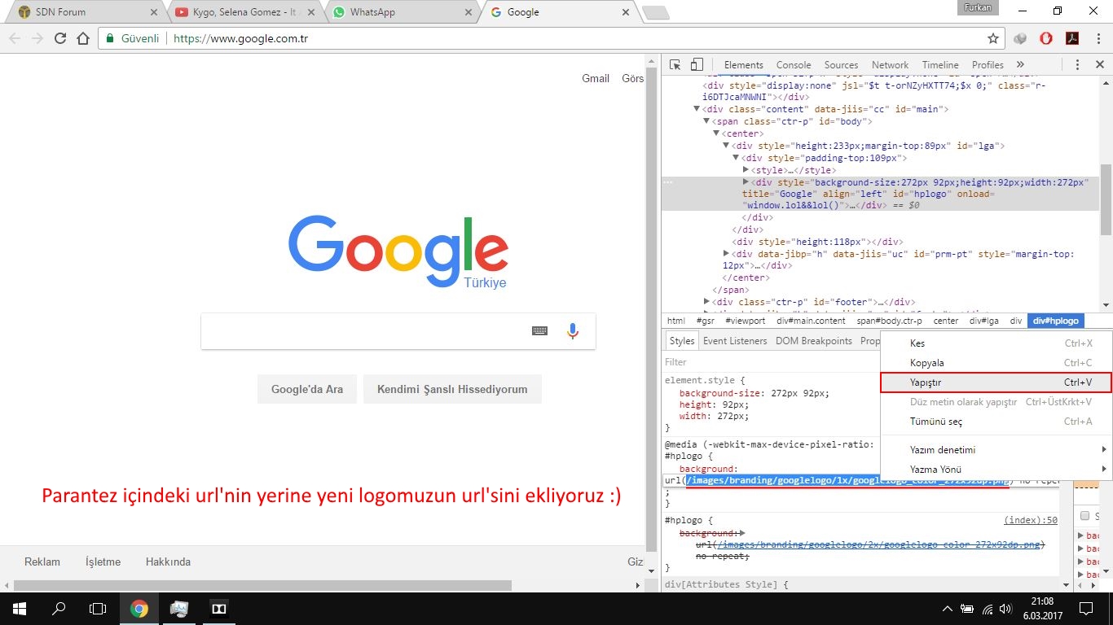Expand the div id="footer" node
Image resolution: width=1113 pixels, height=625 pixels.
(706, 302)
